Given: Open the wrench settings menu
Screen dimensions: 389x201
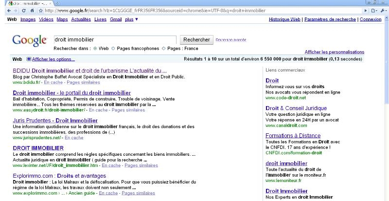Looking at the screenshot, I should pyautogui.click(x=383, y=11).
